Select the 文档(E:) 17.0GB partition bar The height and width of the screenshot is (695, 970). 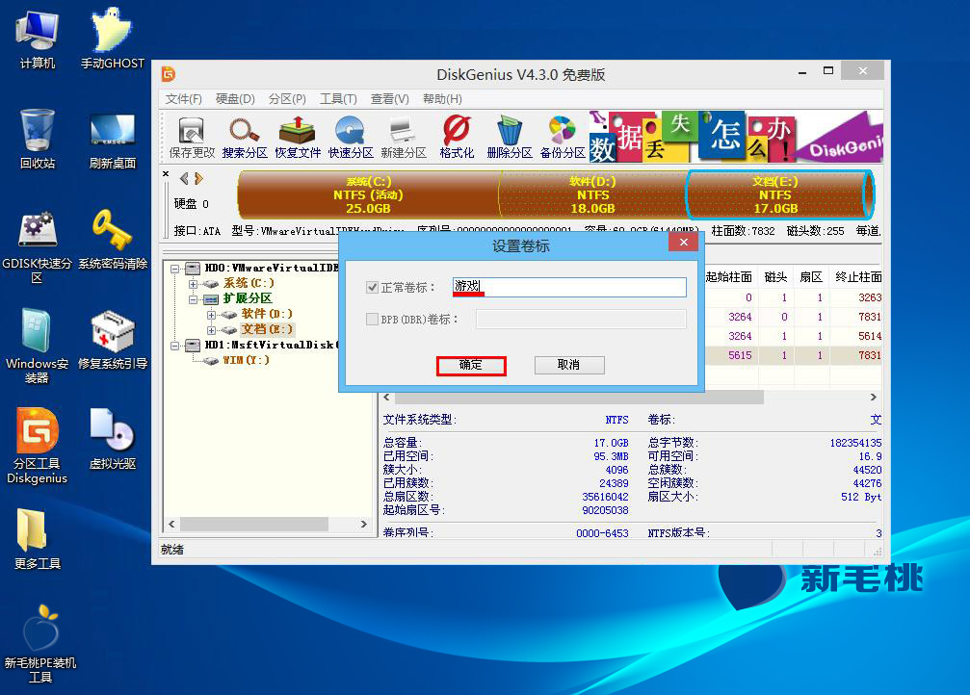[x=779, y=194]
